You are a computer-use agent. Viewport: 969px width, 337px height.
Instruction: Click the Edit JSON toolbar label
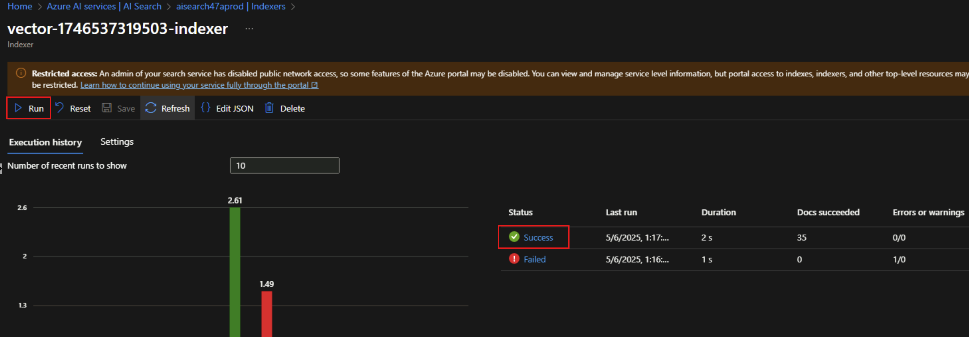pos(235,109)
